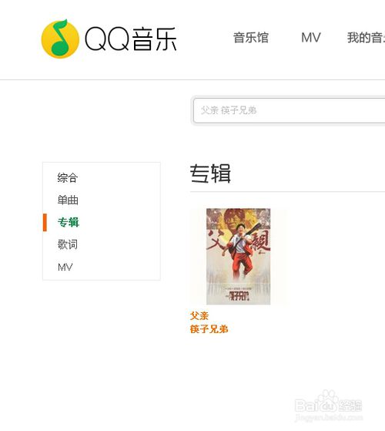Click the QQ Music green note logo icon
This screenshot has width=385, height=431.
60,39
